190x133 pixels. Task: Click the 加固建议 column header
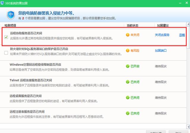pyautogui.click(x=163, y=26)
